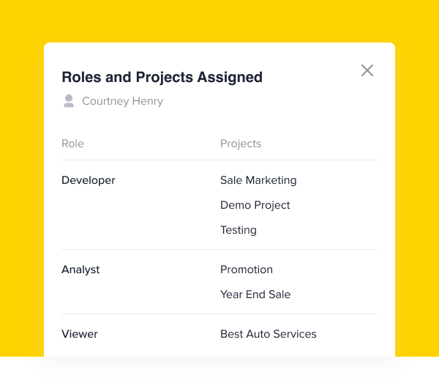The width and height of the screenshot is (439, 386).
Task: Open the Demo Project entry
Action: click(x=255, y=205)
